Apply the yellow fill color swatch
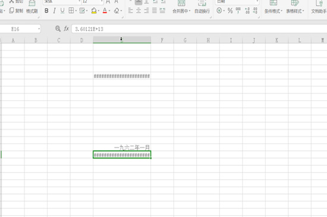Viewport: 327px width, 217px height. tap(94, 11)
